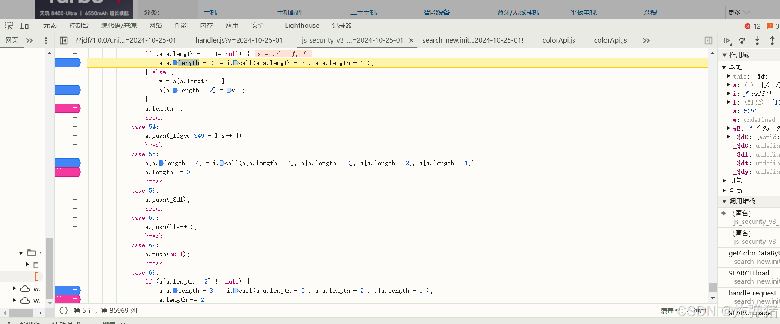Open the 记录器 panel tab
The width and height of the screenshot is (780, 324).
[x=342, y=26]
